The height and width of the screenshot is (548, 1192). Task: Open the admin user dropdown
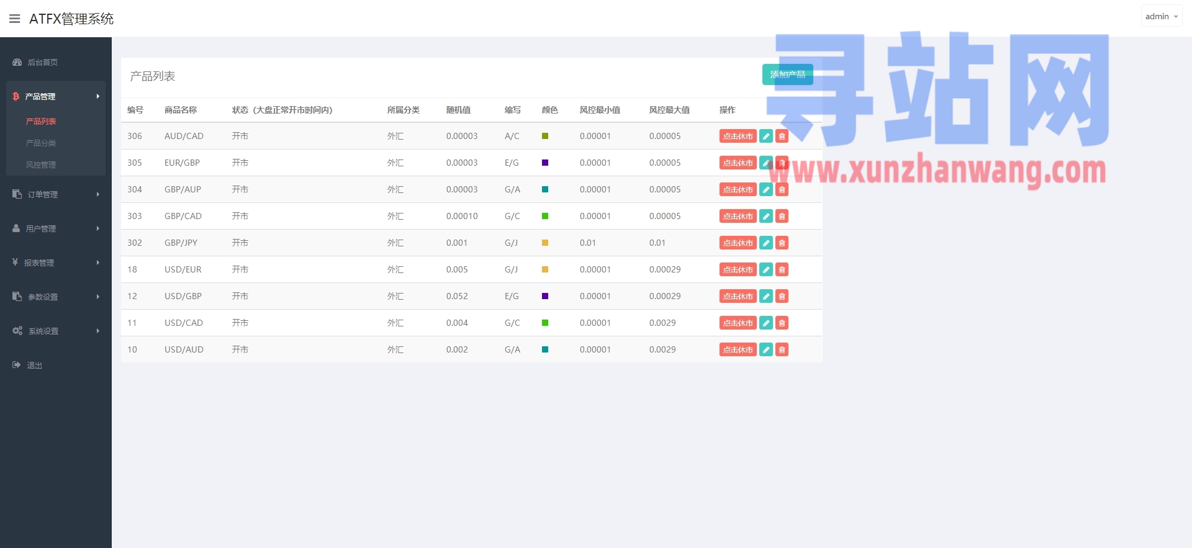point(1162,17)
